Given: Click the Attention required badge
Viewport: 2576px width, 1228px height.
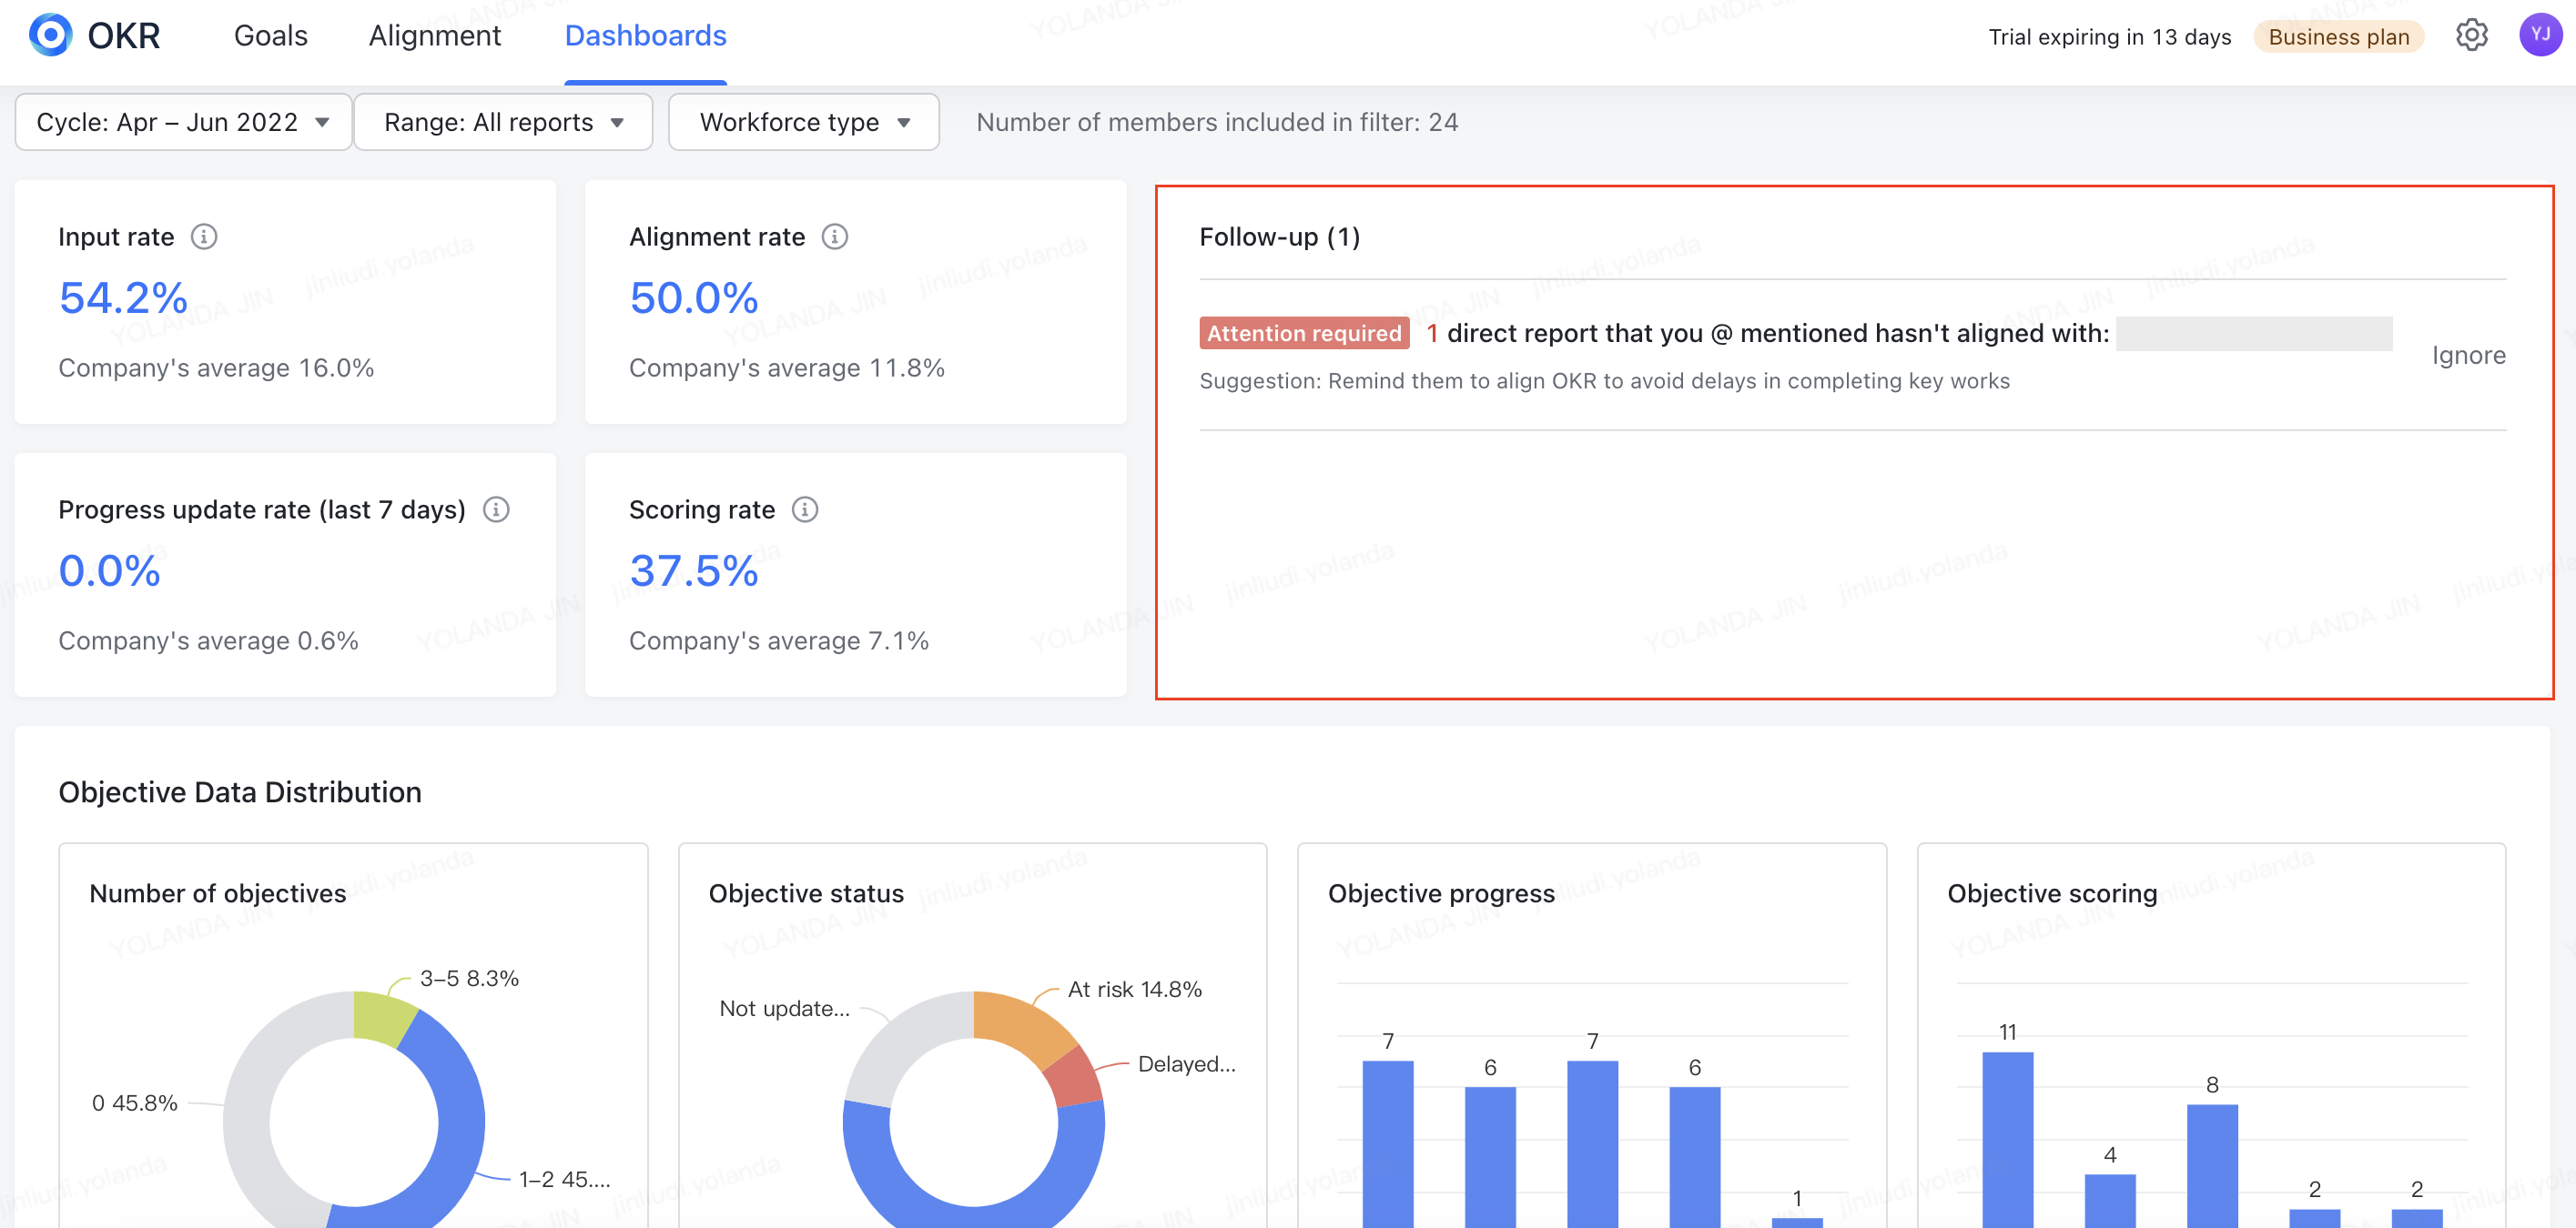Looking at the screenshot, I should (x=1304, y=333).
